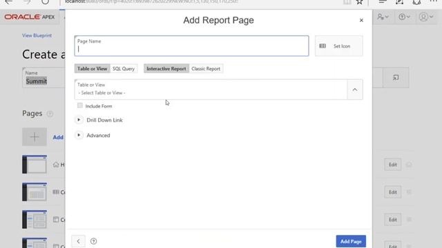Close the Add Report Page dialog
This screenshot has height=248, width=442.
click(x=361, y=20)
